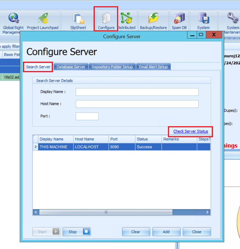Image resolution: width=240 pixels, height=249 pixels.
Task: Click the disabled Start button
Action: pyautogui.click(x=46, y=232)
